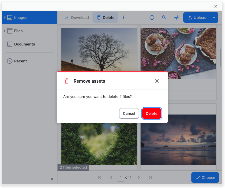The height and width of the screenshot is (188, 225).
Task: Open the Recent section
Action: coord(20,61)
